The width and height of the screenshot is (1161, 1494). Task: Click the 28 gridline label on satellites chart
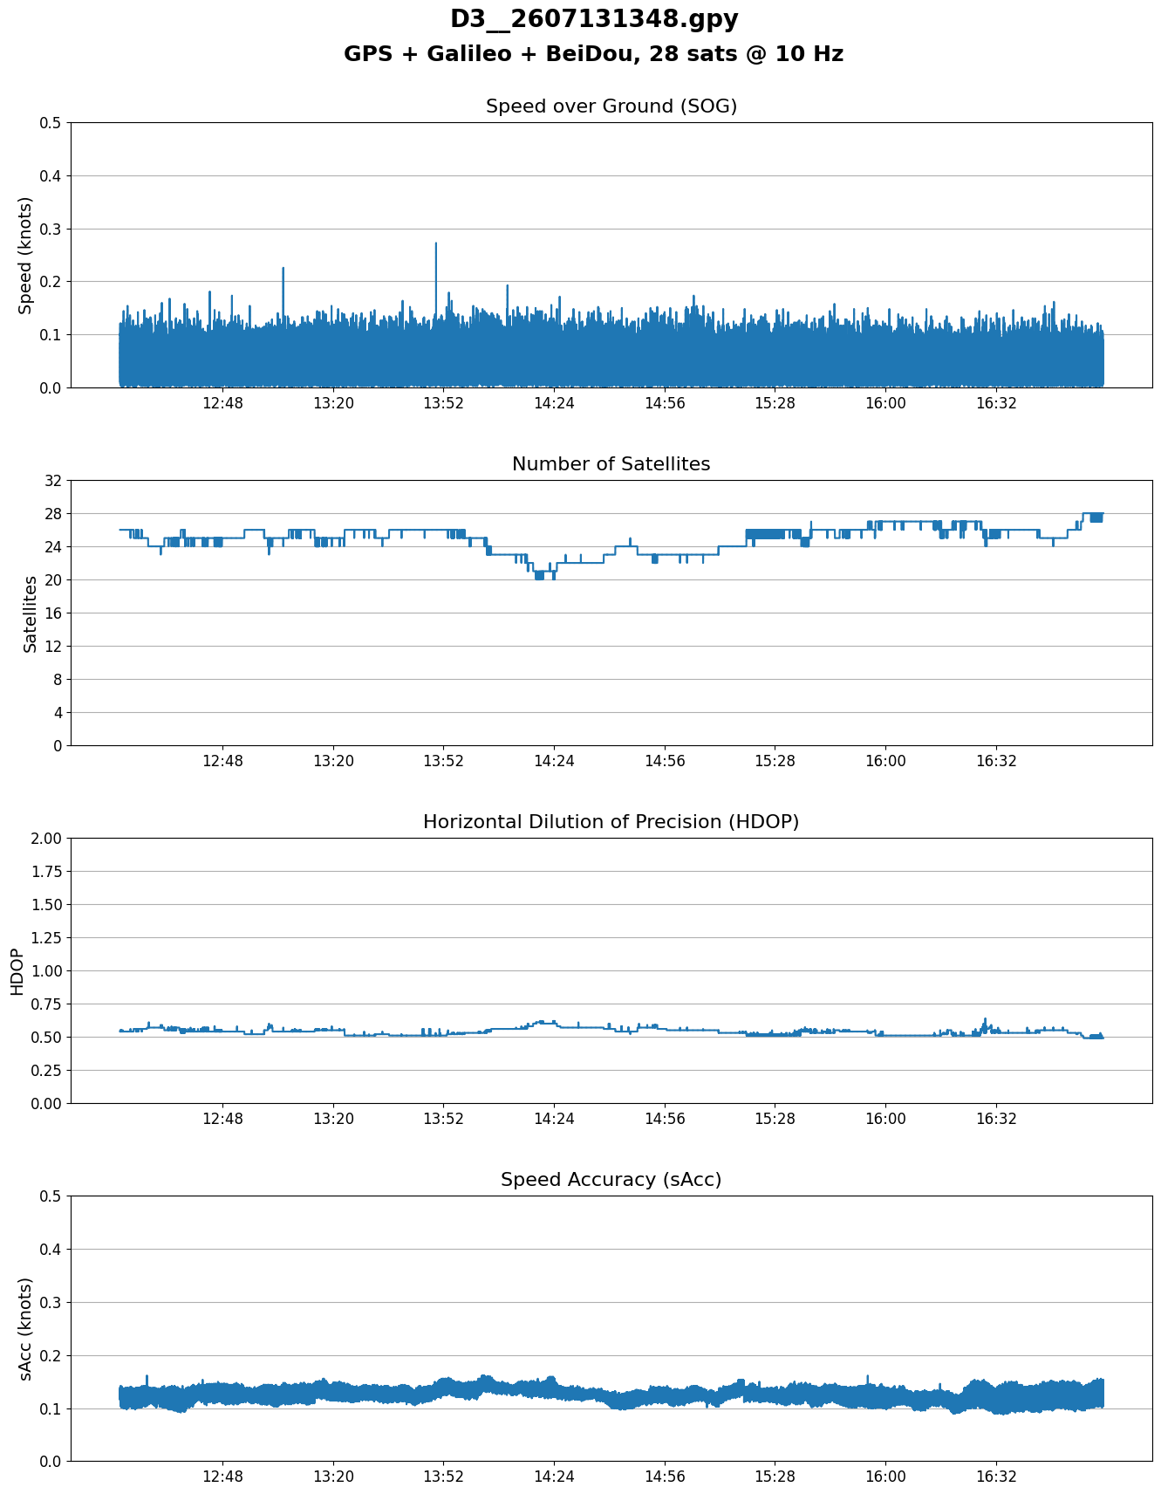[53, 513]
